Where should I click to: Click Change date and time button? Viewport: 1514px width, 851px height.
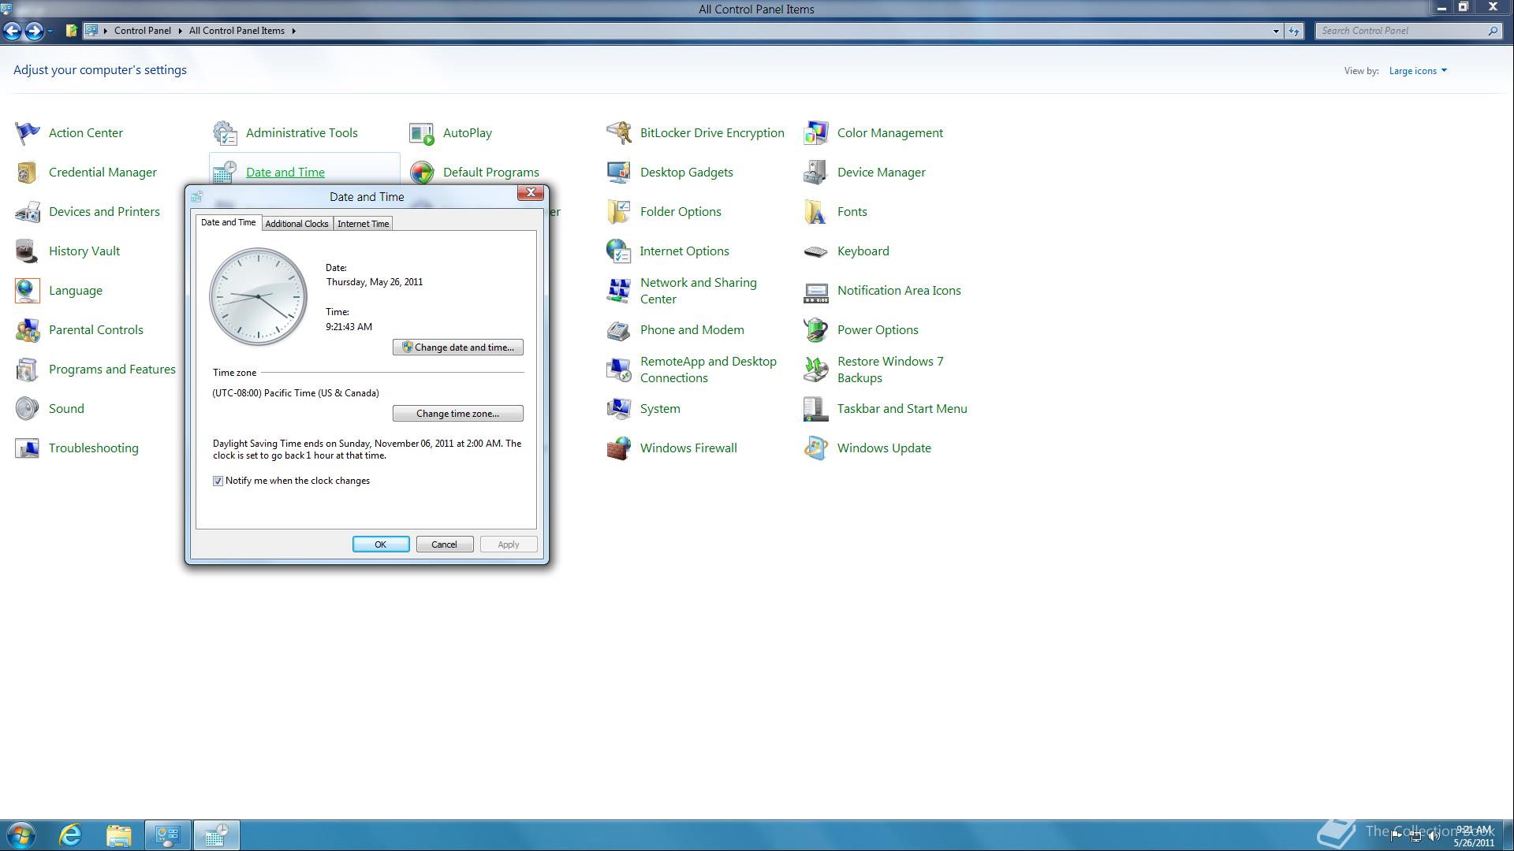click(458, 347)
